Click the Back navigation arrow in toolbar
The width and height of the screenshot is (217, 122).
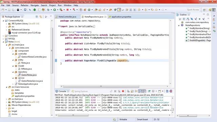point(156,10)
